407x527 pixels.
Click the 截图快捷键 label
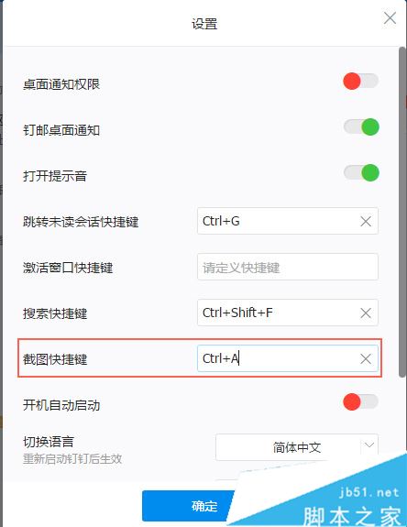click(x=55, y=359)
